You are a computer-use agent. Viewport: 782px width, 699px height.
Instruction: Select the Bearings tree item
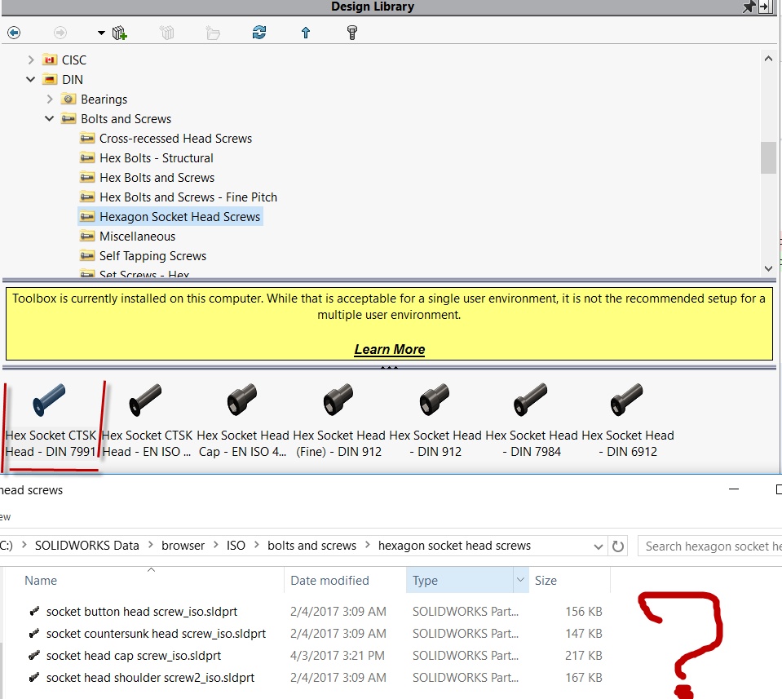[104, 100]
